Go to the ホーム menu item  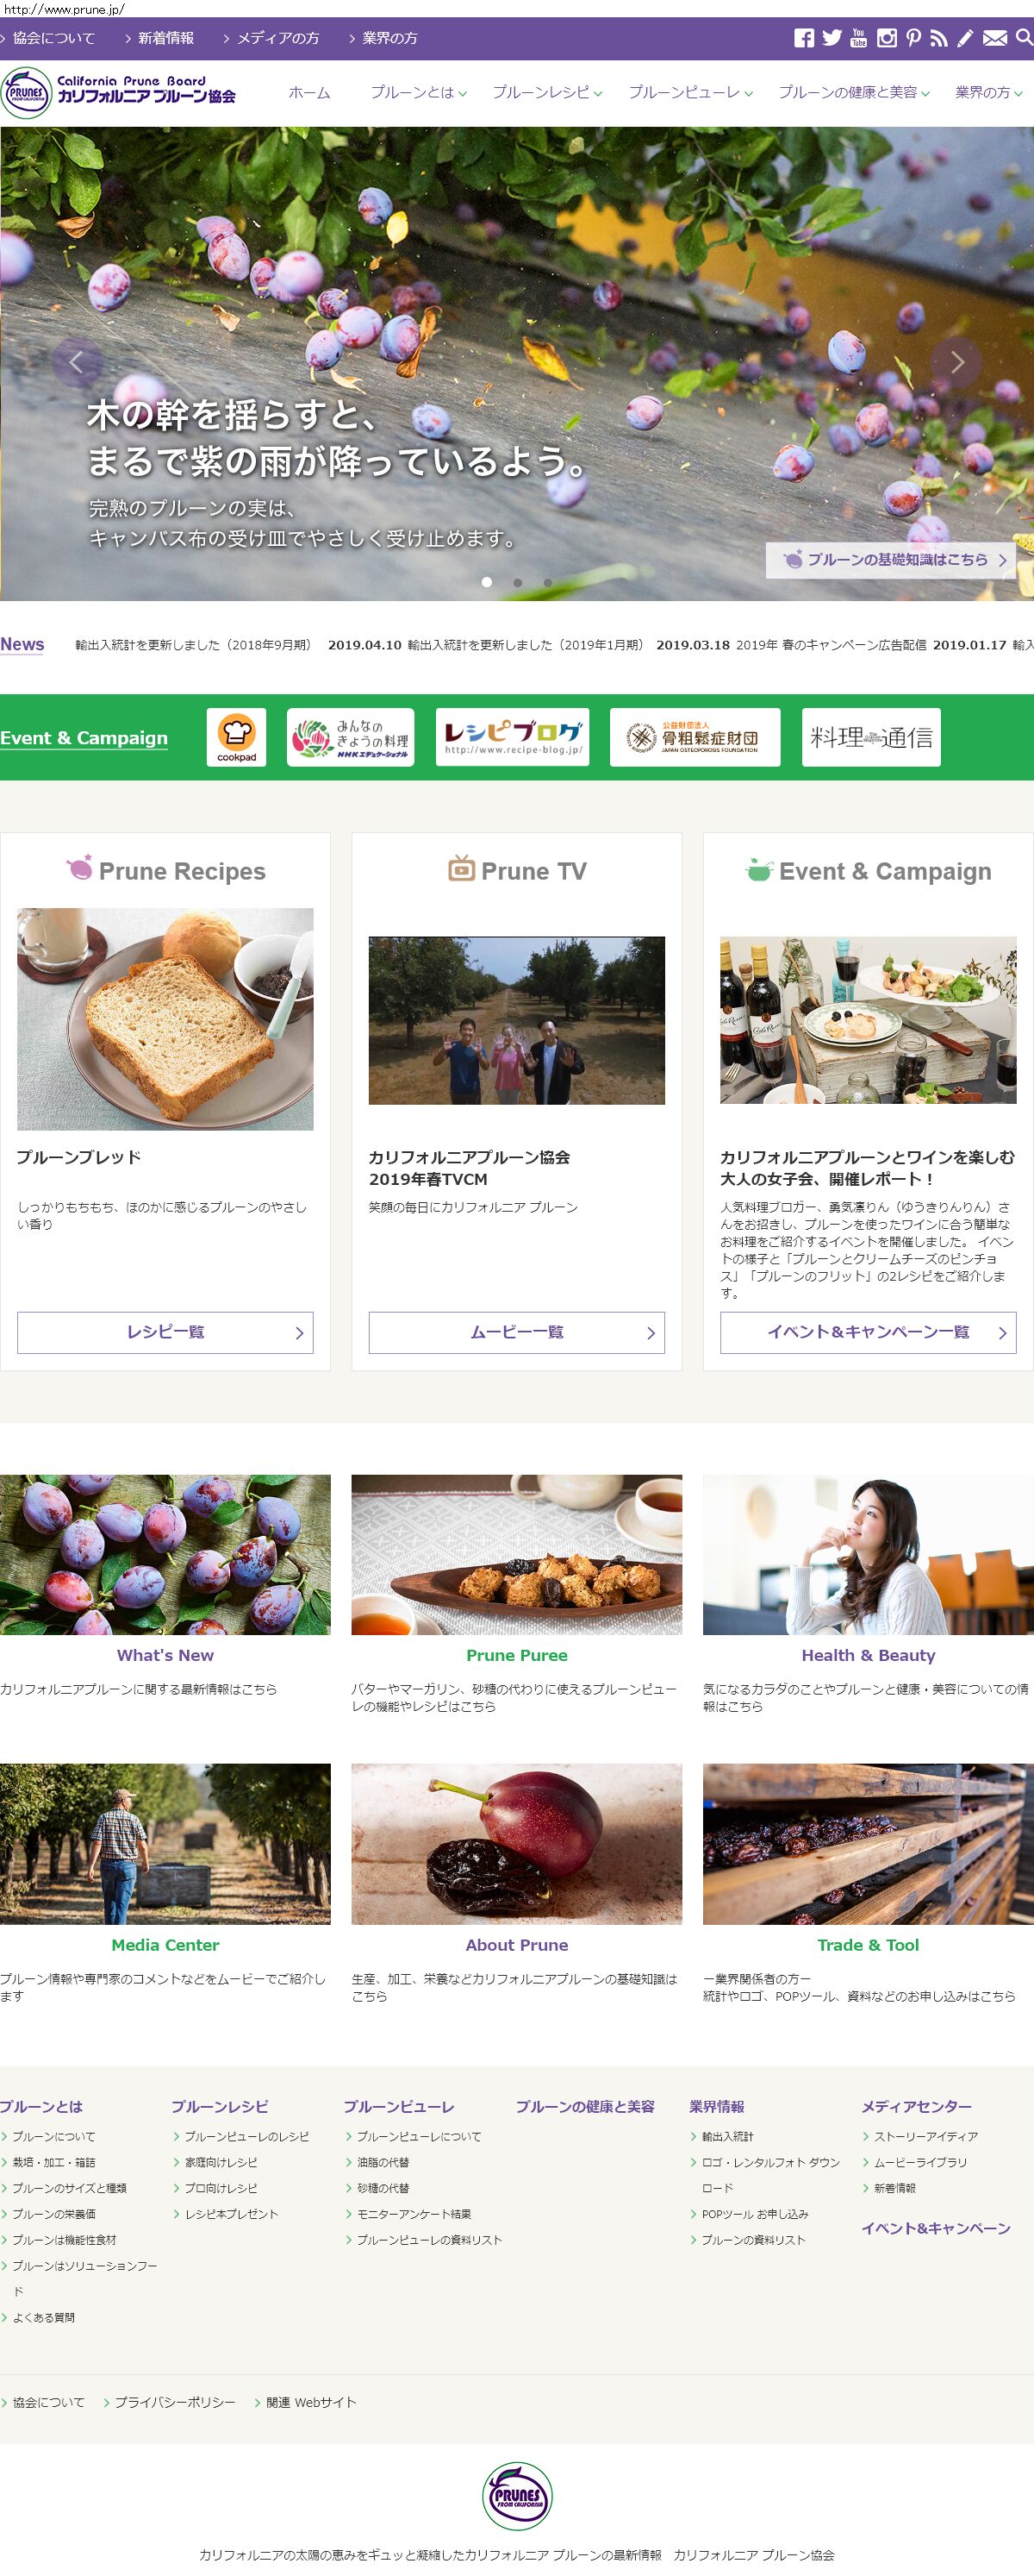click(309, 92)
